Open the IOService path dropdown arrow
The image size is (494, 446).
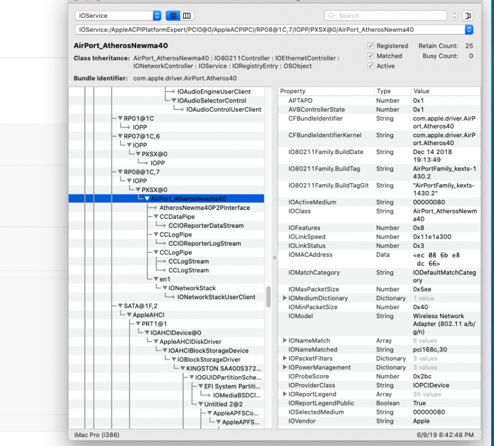pos(469,30)
